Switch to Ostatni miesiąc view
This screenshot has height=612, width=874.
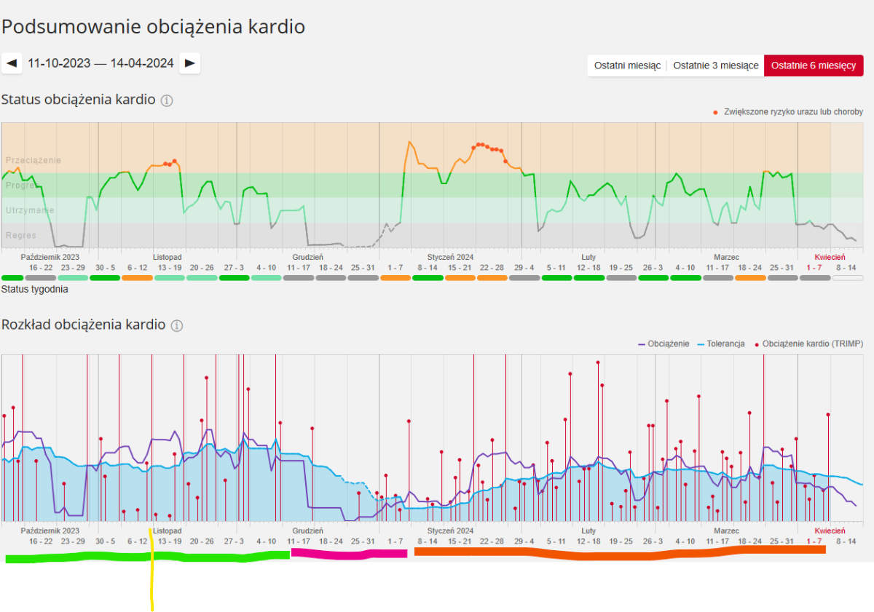click(627, 65)
